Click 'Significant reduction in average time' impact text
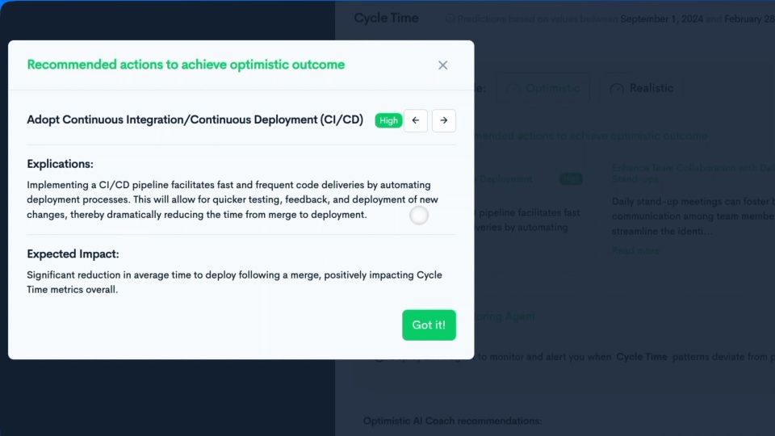 tap(234, 283)
